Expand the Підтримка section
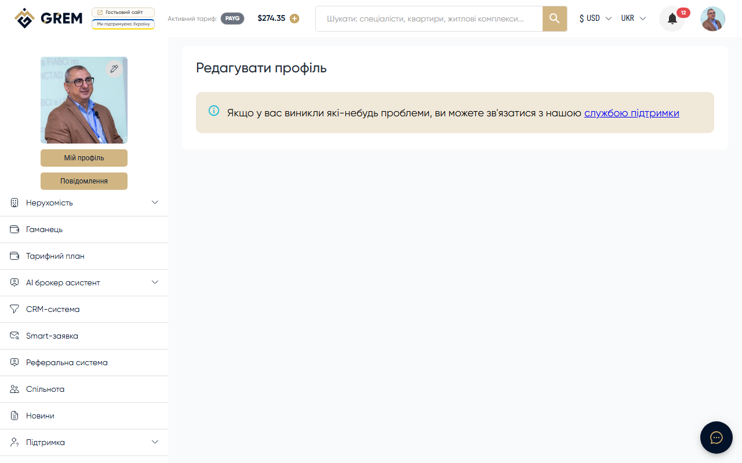The height and width of the screenshot is (463, 742). pos(155,442)
